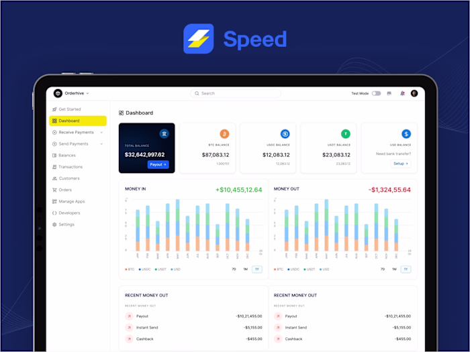
Task: Click the Payout button
Action: coord(158,164)
